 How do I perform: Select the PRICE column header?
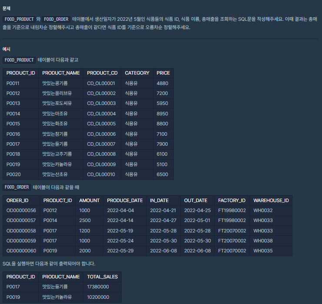click(163, 73)
